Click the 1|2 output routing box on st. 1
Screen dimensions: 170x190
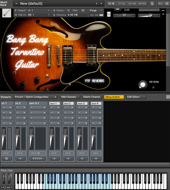[7, 159]
